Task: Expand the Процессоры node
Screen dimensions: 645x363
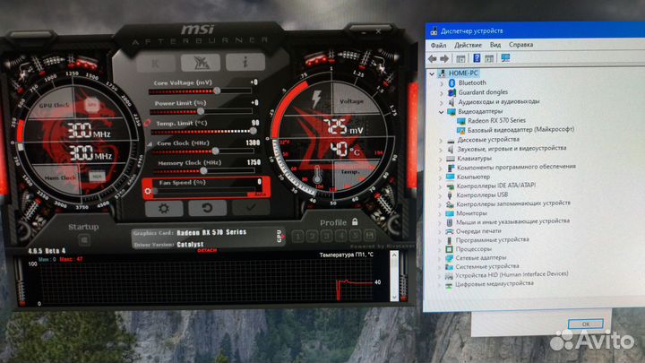Action: pos(439,249)
